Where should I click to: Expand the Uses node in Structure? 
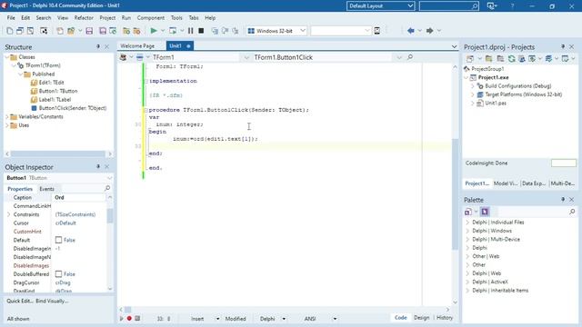(7, 125)
